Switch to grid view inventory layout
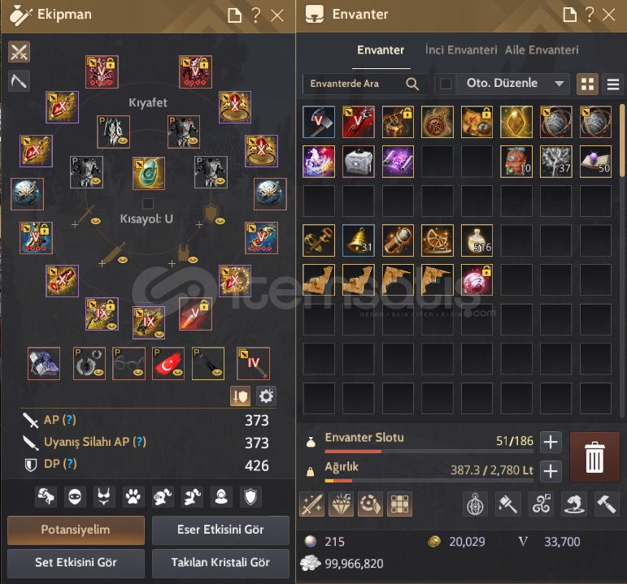This screenshot has height=584, width=627. coord(587,84)
